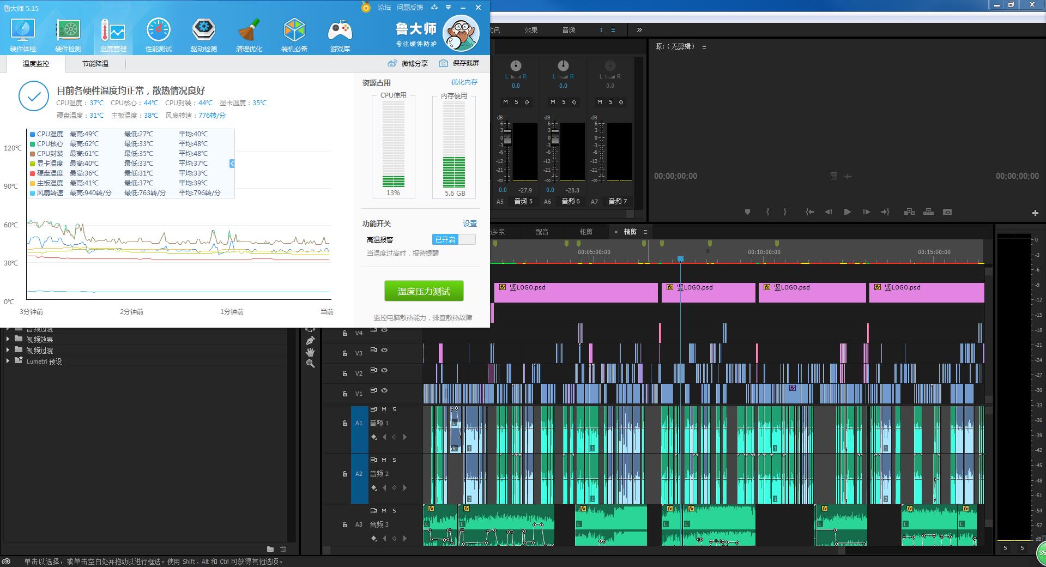Viewport: 1046px width, 567px height.
Task: Click the 保存截屏 camera icon
Action: click(444, 63)
